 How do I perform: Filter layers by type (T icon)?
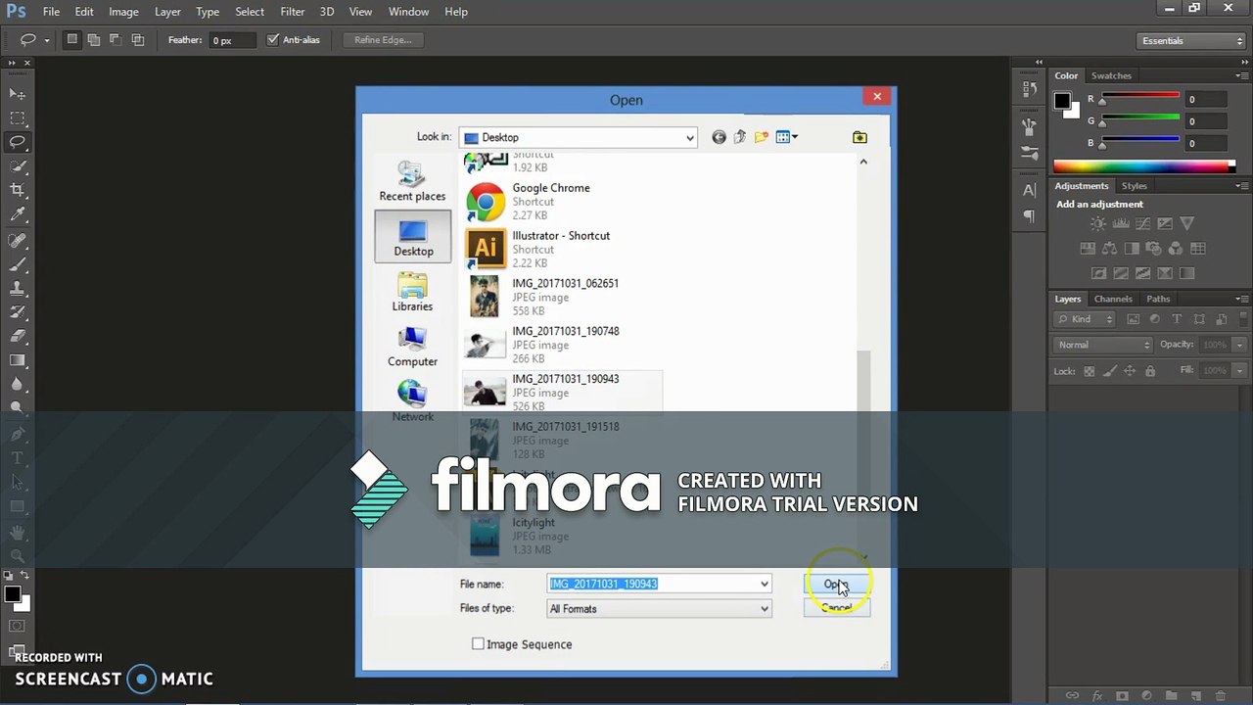point(1177,319)
